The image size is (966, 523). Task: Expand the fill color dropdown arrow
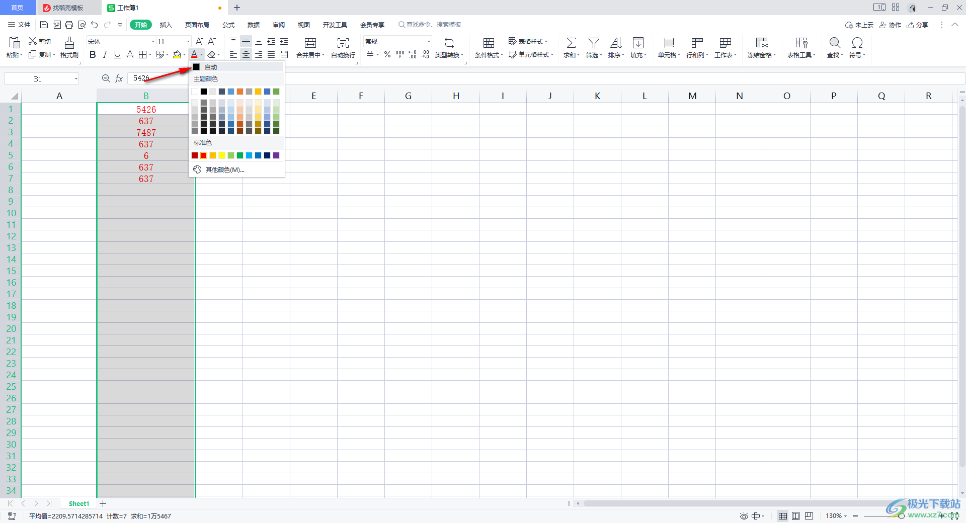185,54
